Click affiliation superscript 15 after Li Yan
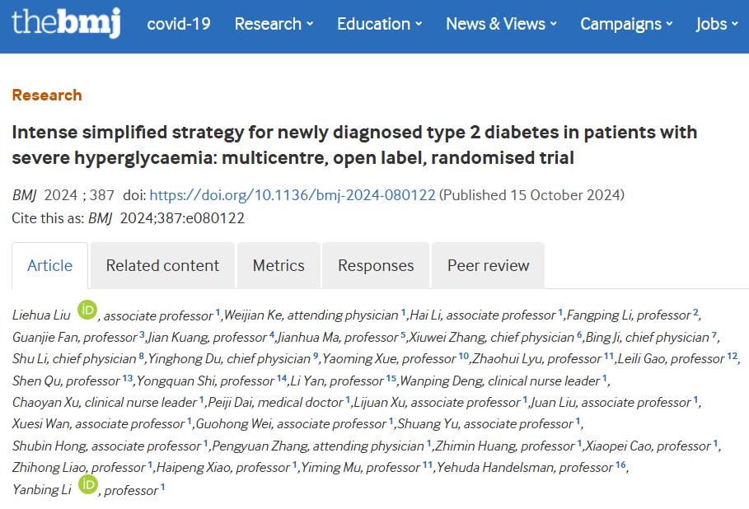 391,378
